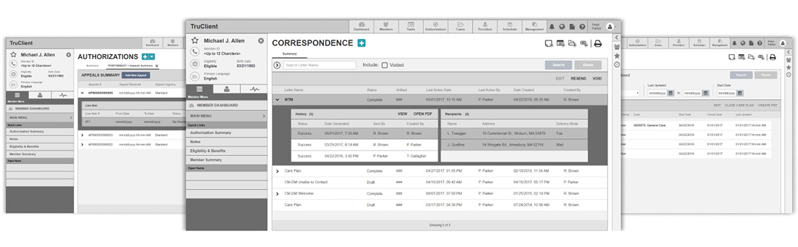This screenshot has height=247, width=798.
Task: Click EDIT action in Correspondence window
Action: click(x=560, y=79)
